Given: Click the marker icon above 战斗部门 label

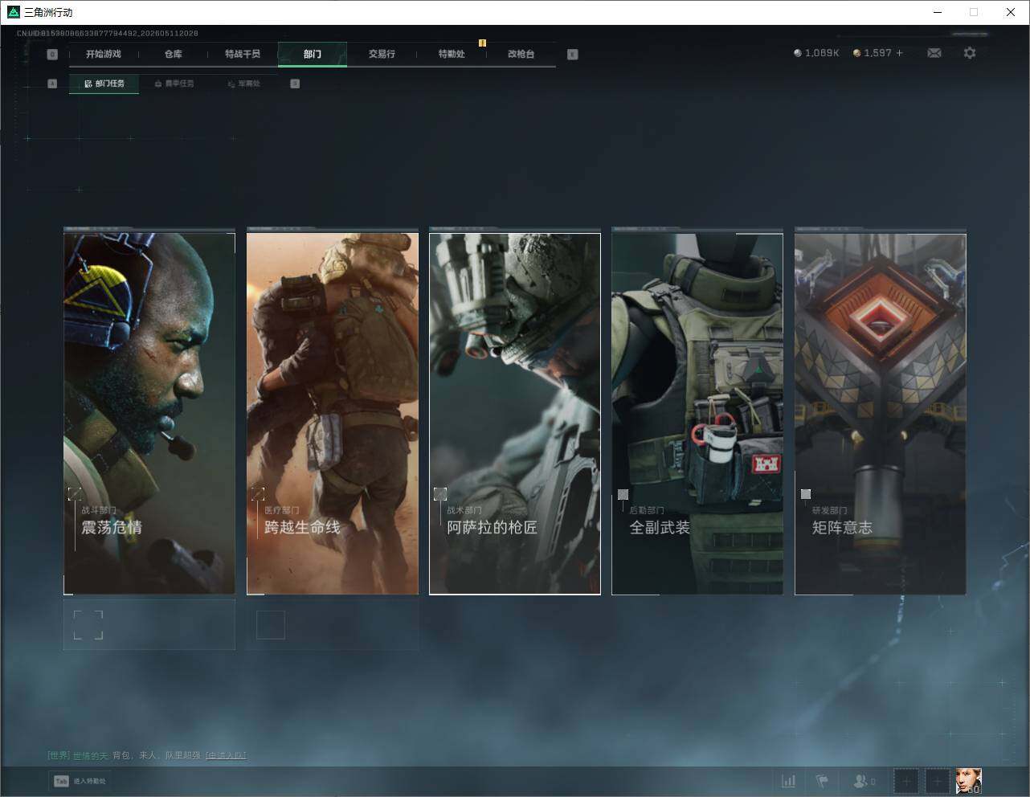Looking at the screenshot, I should click(75, 493).
